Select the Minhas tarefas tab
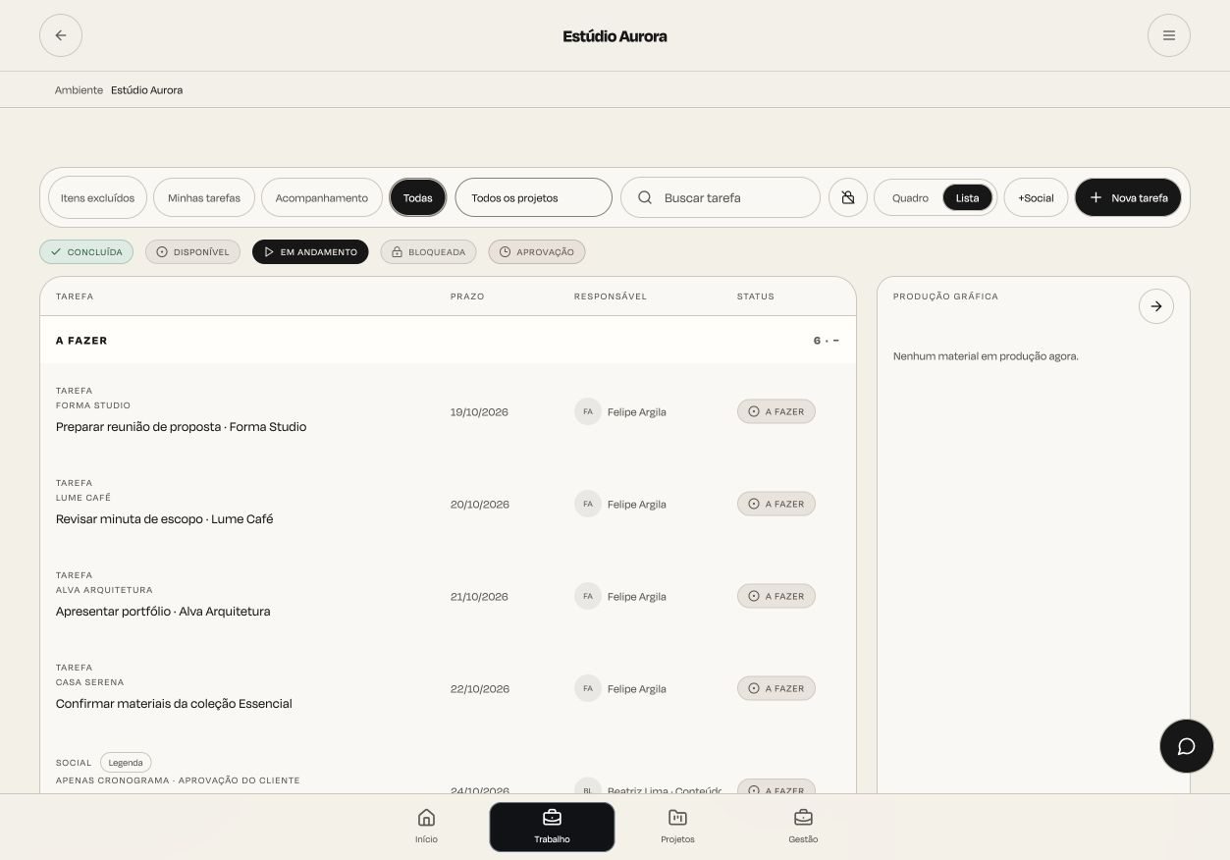Screen dimensions: 1230x860 click(x=204, y=197)
